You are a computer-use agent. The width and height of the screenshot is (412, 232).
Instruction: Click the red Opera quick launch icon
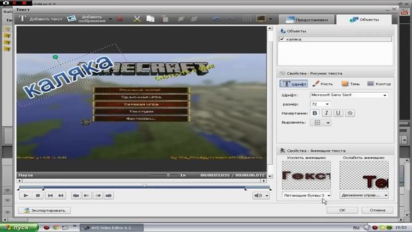tap(46, 227)
